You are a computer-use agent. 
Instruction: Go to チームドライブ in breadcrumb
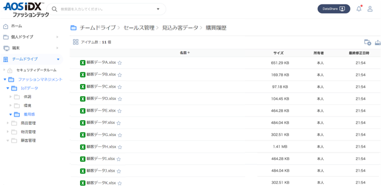98,28
